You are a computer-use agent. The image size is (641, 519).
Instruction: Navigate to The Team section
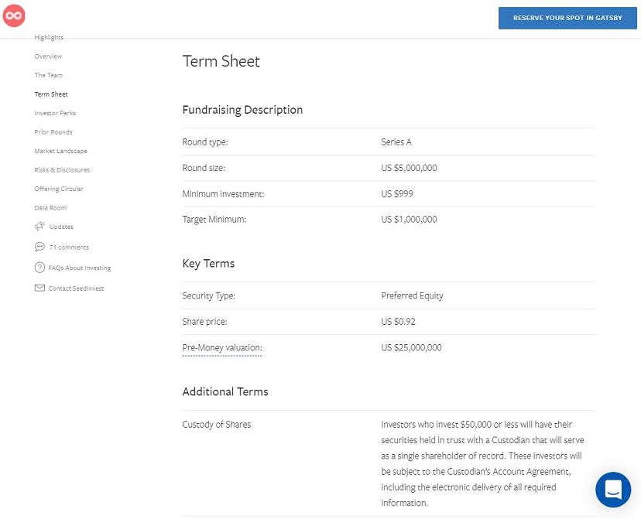click(49, 75)
